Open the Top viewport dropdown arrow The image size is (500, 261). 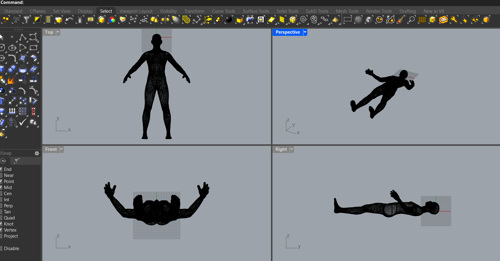(58, 32)
